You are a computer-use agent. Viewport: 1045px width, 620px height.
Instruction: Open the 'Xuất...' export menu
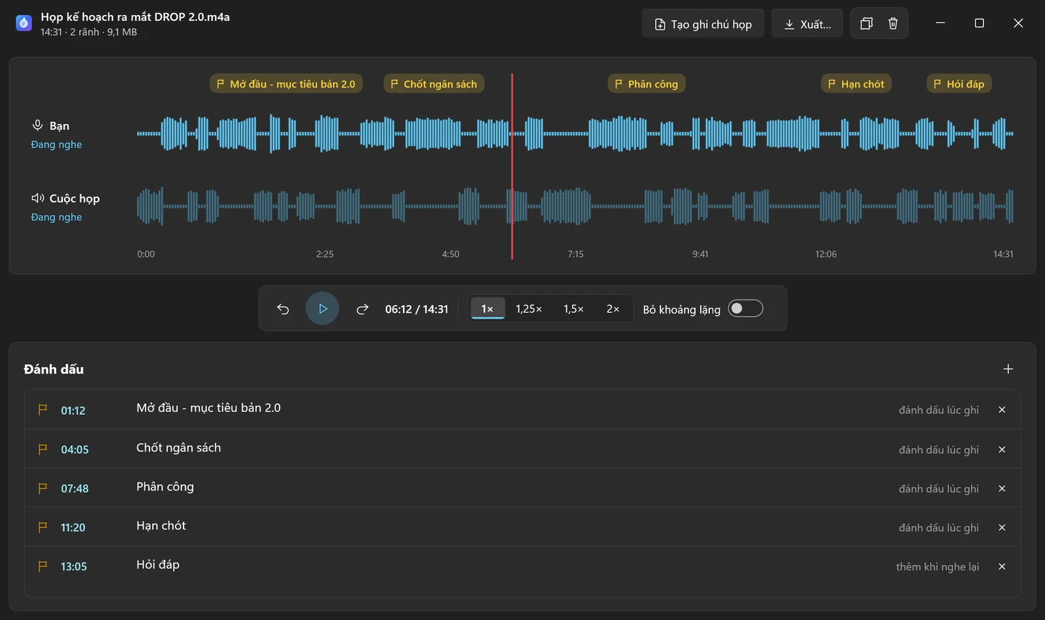pos(807,24)
